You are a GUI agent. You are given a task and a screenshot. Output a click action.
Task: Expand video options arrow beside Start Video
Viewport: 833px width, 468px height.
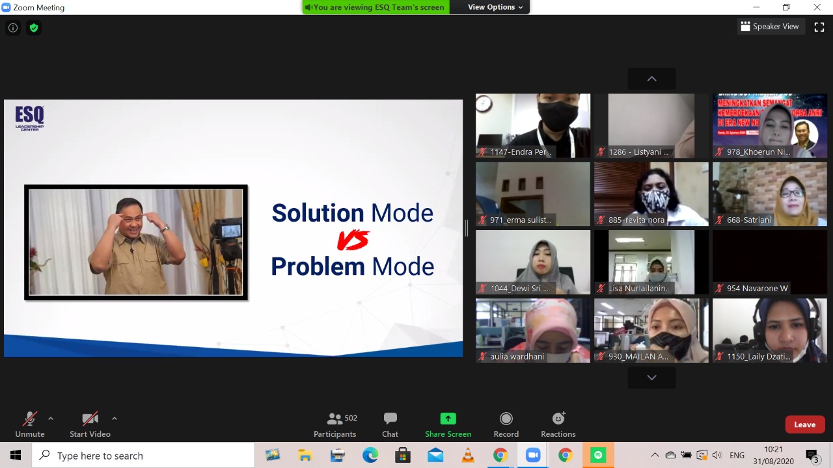tap(115, 419)
